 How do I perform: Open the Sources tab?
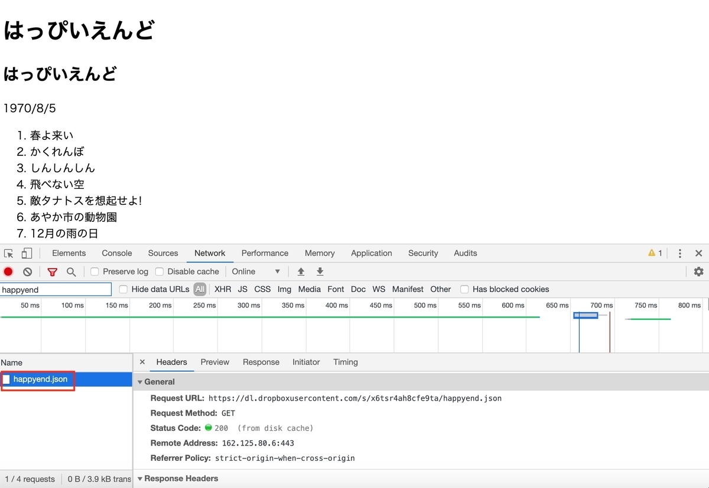163,253
